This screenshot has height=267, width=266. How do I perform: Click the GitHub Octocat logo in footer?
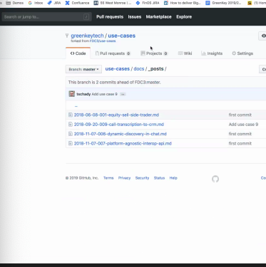pos(215,179)
